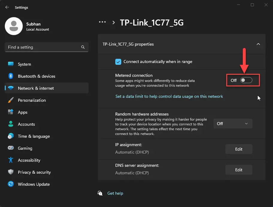
Task: Edit IP assignment
Action: [x=239, y=149]
